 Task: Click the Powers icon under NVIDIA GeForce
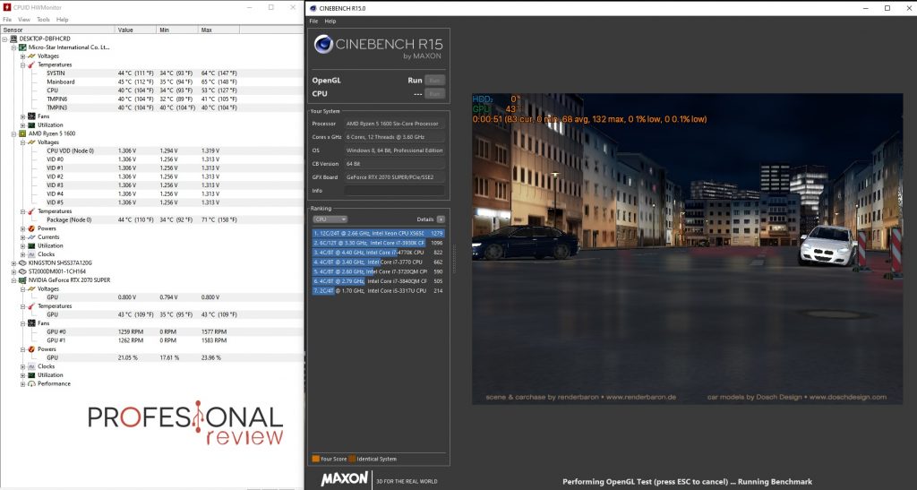(31, 349)
